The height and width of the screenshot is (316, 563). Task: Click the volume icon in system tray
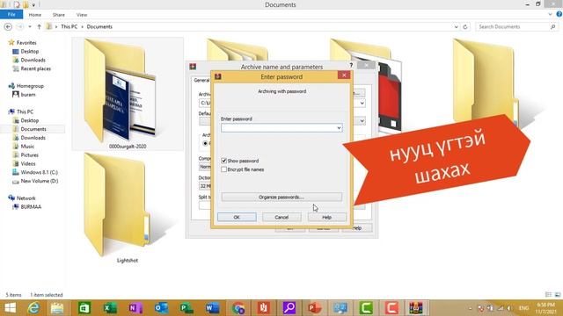509,308
